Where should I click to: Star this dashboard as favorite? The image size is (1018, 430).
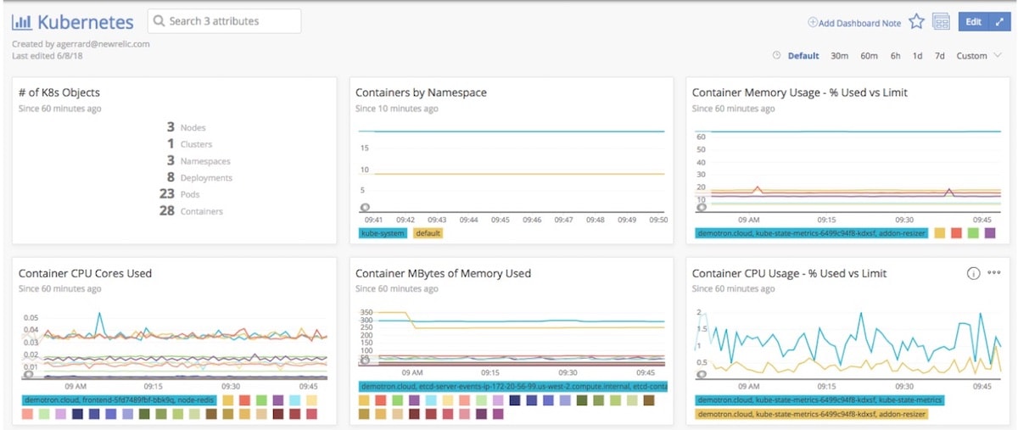[916, 22]
